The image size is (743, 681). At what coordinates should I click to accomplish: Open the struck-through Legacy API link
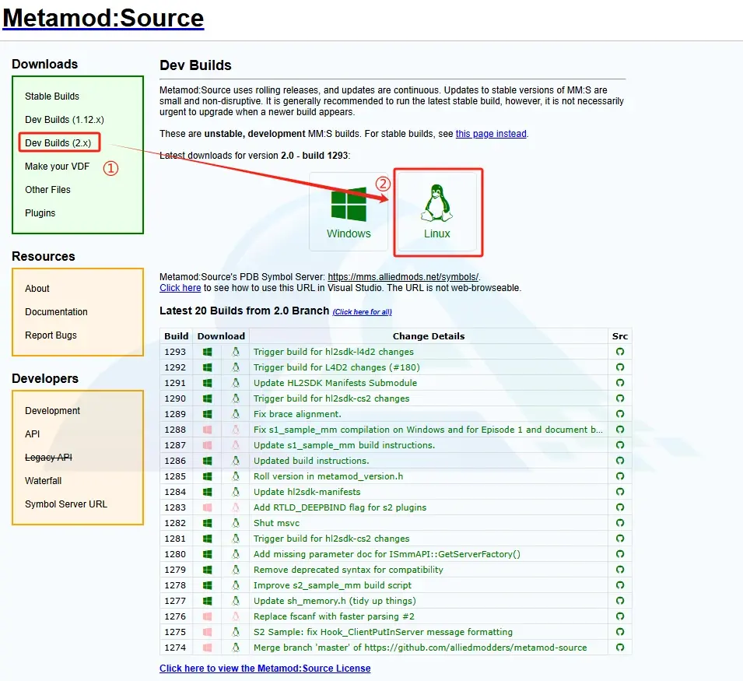click(48, 458)
